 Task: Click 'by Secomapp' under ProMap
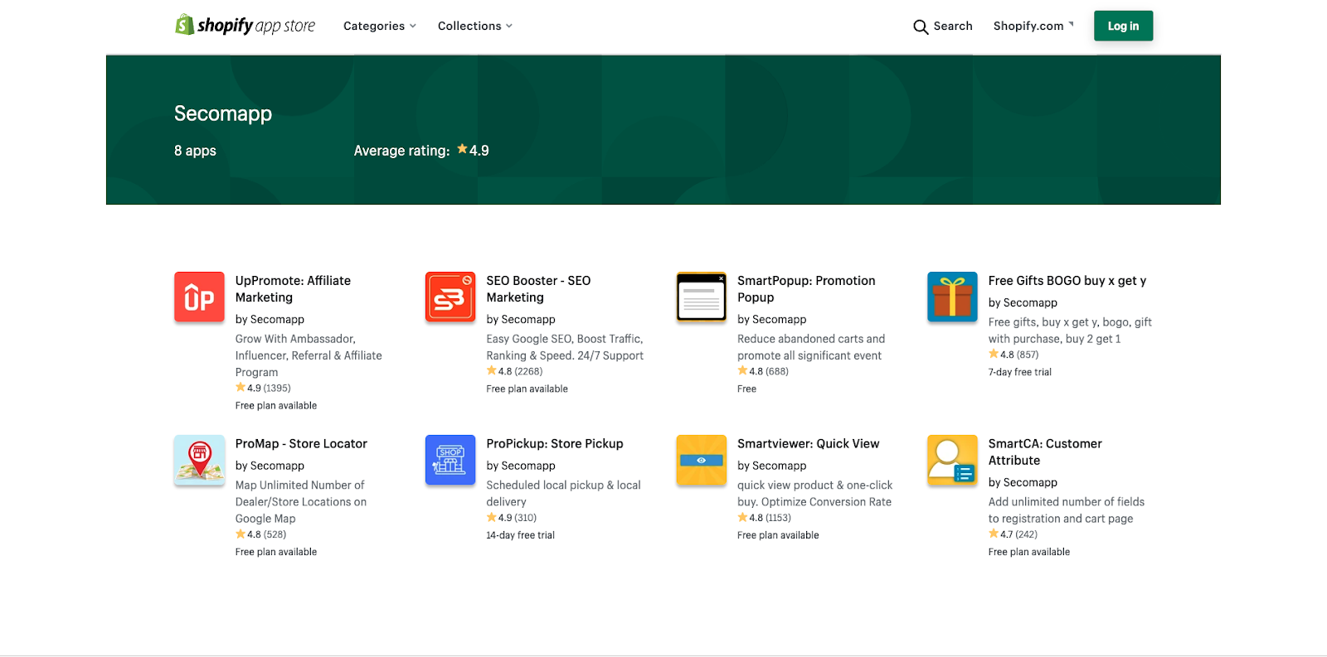click(270, 466)
